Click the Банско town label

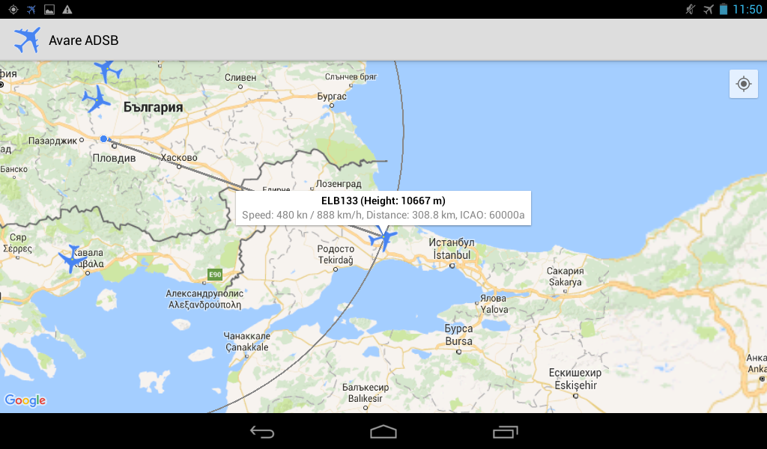pos(14,169)
